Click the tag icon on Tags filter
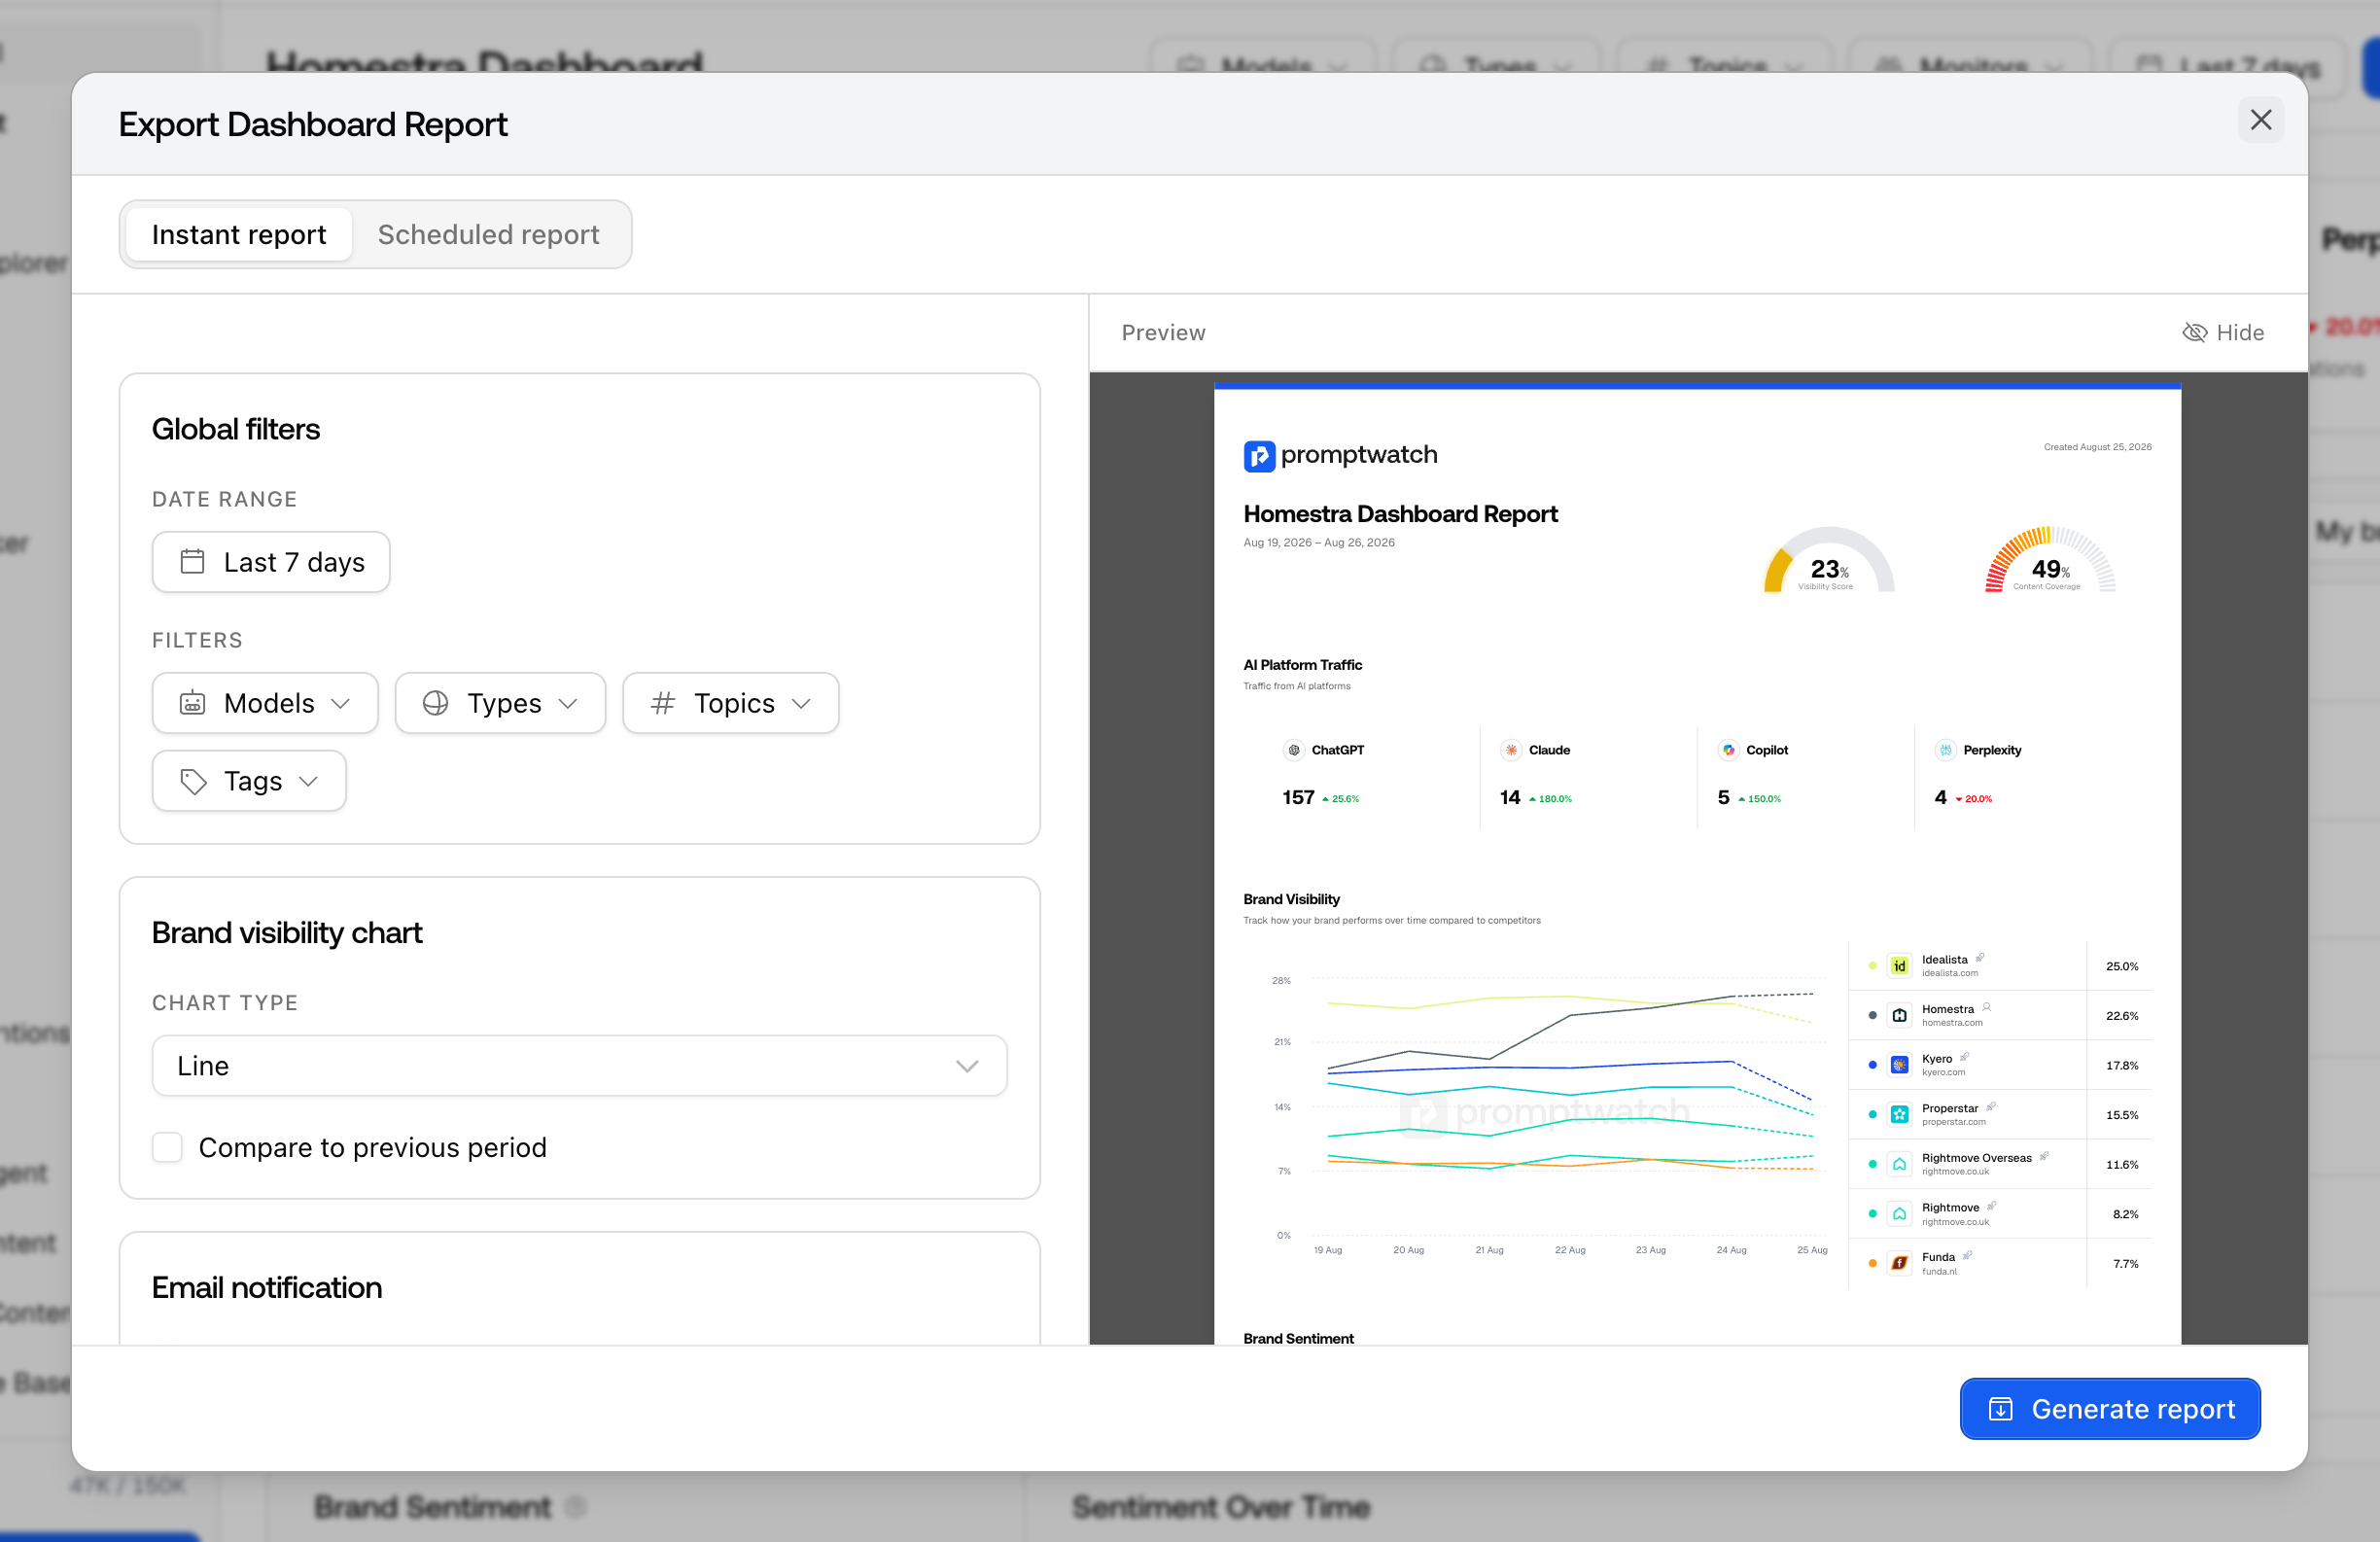This screenshot has height=1542, width=2380. (x=193, y=781)
